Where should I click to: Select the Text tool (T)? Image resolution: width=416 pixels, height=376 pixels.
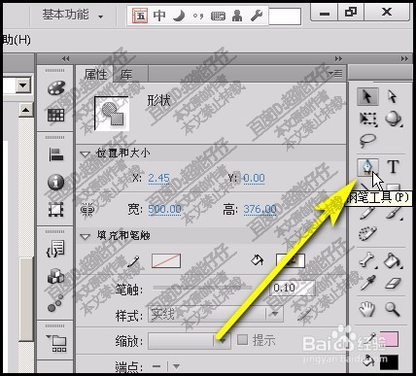[x=393, y=167]
